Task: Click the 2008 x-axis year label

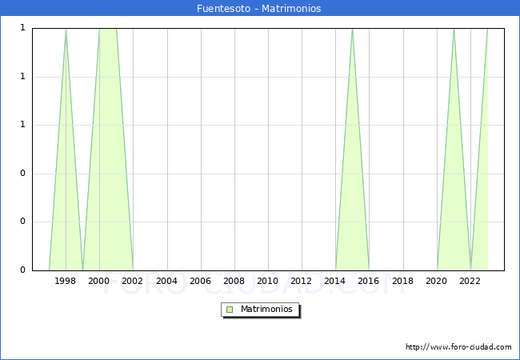Action: (234, 281)
